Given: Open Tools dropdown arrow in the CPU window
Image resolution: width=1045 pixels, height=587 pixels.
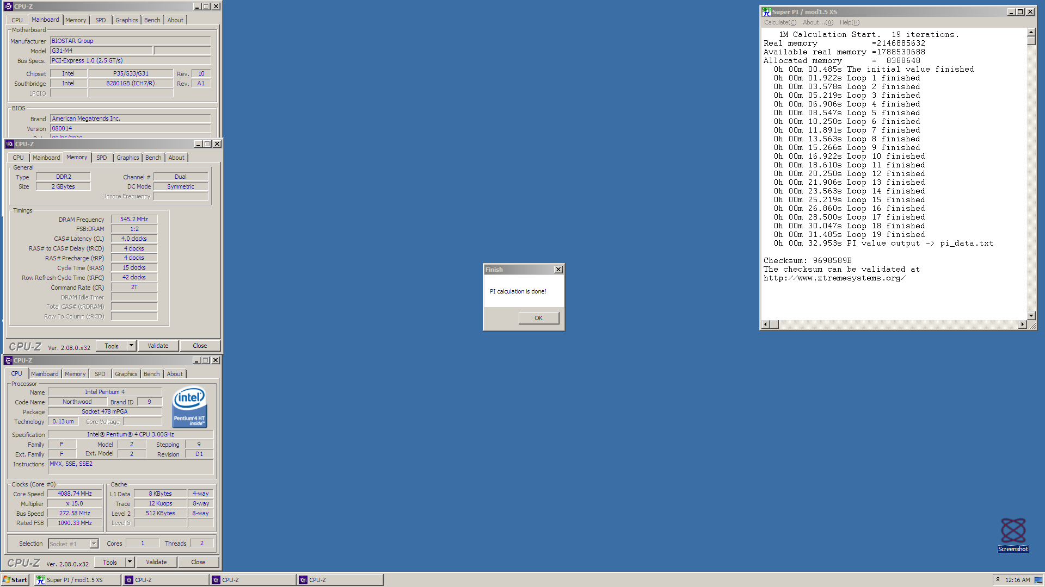Looking at the screenshot, I should (x=130, y=562).
